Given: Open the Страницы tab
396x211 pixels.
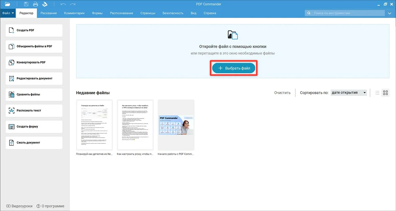Looking at the screenshot, I should [148, 13].
